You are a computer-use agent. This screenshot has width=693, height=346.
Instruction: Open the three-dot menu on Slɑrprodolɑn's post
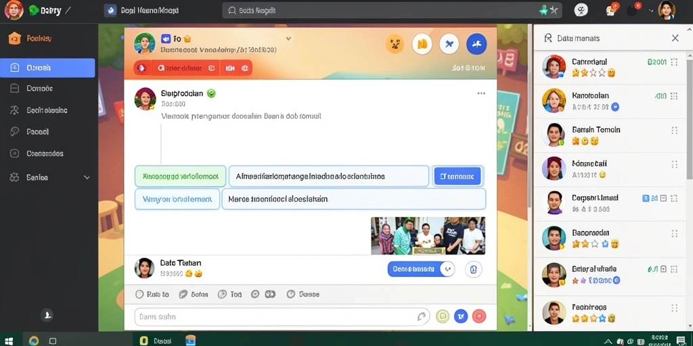[x=481, y=93]
